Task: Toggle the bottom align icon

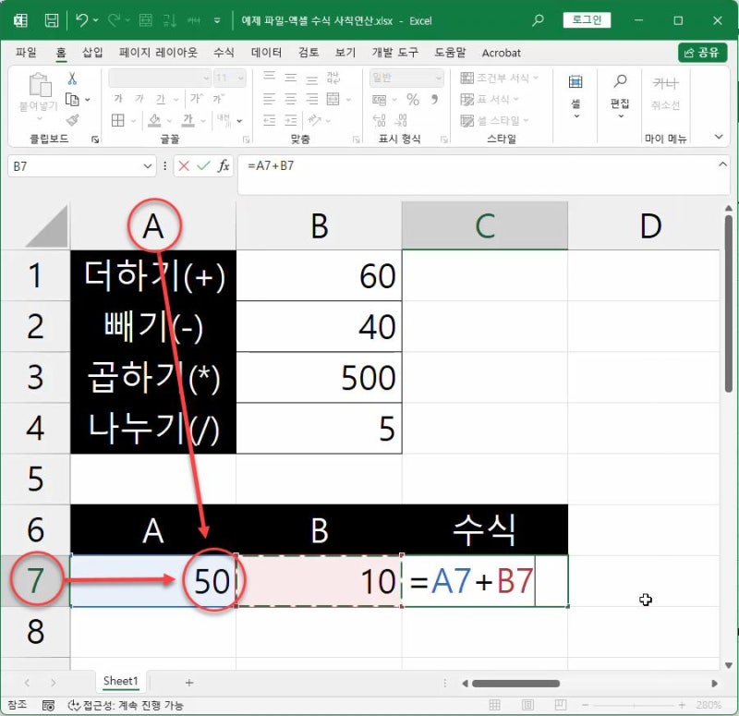Action: [312, 79]
